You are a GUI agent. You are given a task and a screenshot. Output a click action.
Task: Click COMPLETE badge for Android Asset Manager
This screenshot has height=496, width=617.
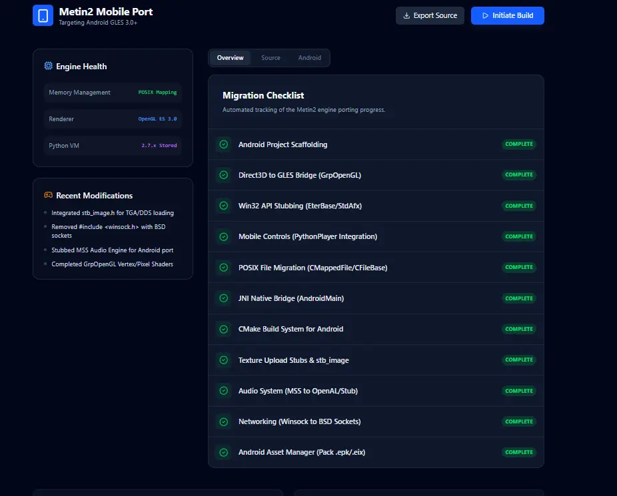point(519,452)
